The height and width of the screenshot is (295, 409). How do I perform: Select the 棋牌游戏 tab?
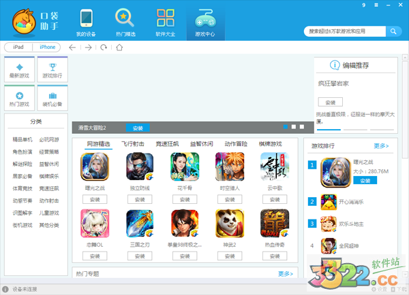click(x=271, y=144)
